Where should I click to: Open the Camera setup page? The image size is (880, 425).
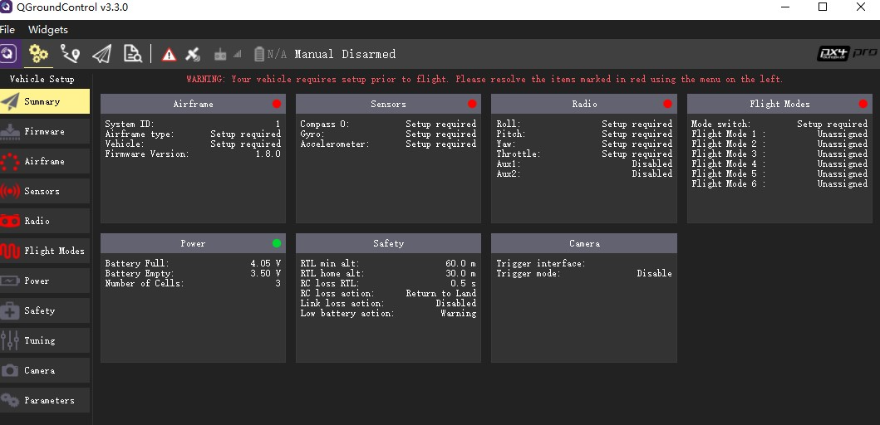point(45,370)
